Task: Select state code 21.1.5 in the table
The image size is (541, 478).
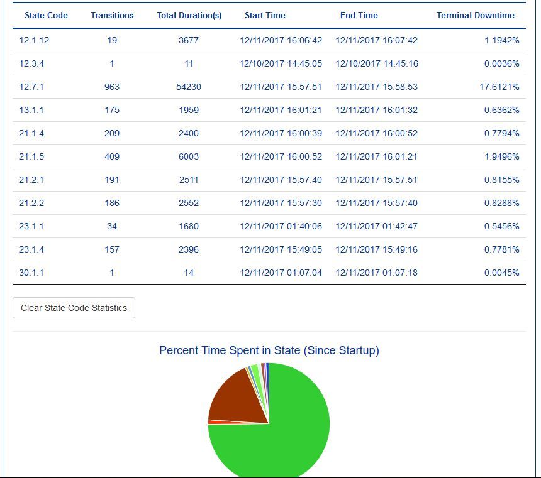Action: [31, 156]
